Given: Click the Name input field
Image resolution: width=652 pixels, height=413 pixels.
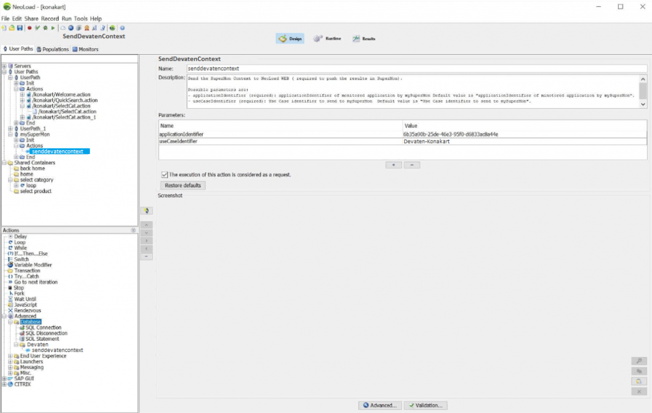Looking at the screenshot, I should [x=416, y=69].
